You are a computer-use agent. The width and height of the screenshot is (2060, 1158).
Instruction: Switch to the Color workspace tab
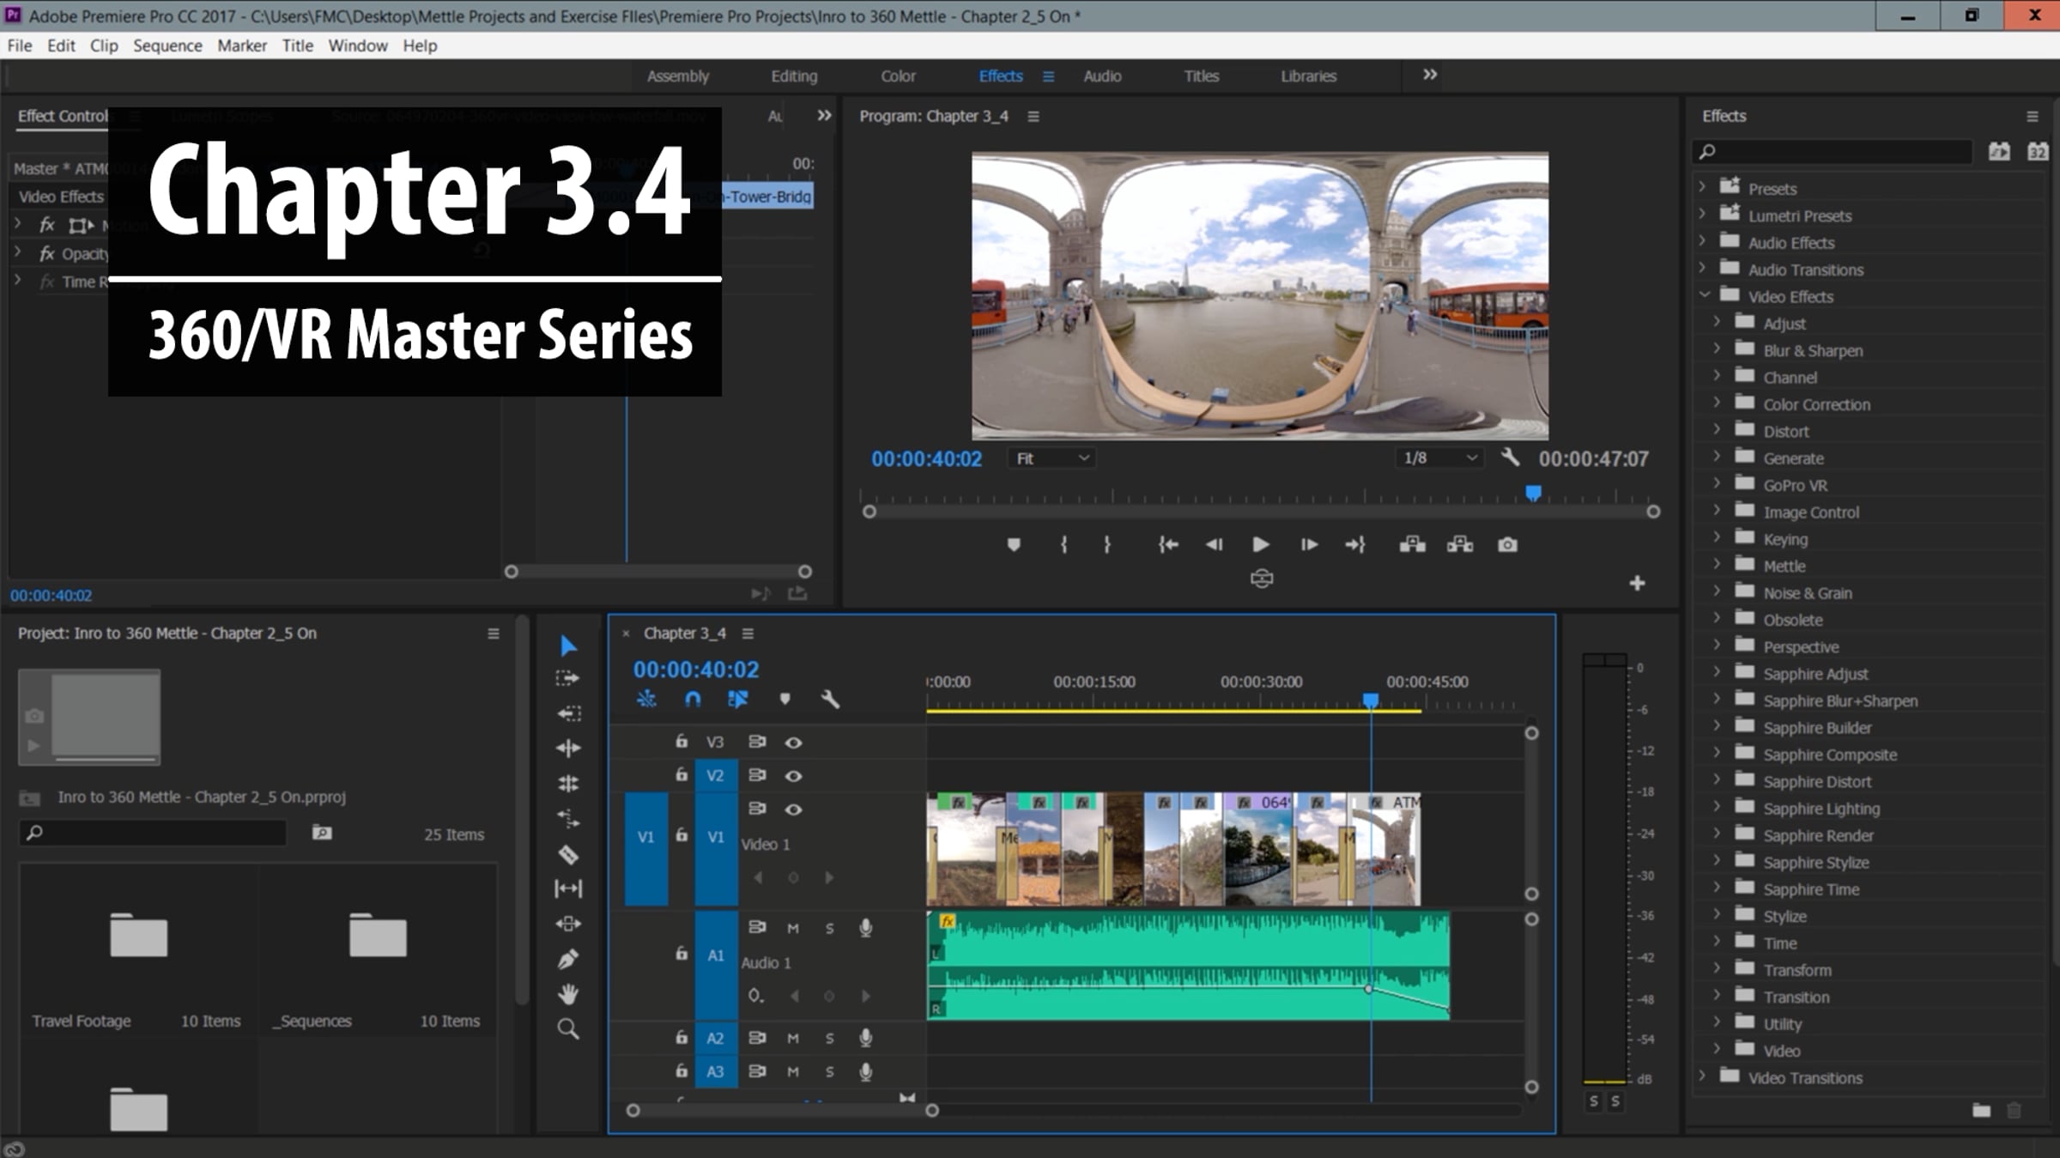tap(898, 76)
